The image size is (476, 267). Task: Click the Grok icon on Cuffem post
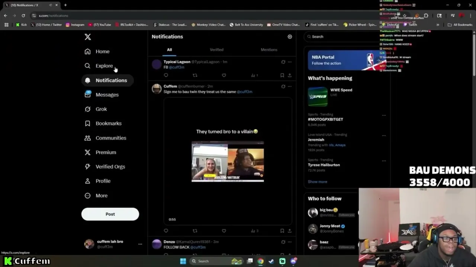pyautogui.click(x=283, y=86)
